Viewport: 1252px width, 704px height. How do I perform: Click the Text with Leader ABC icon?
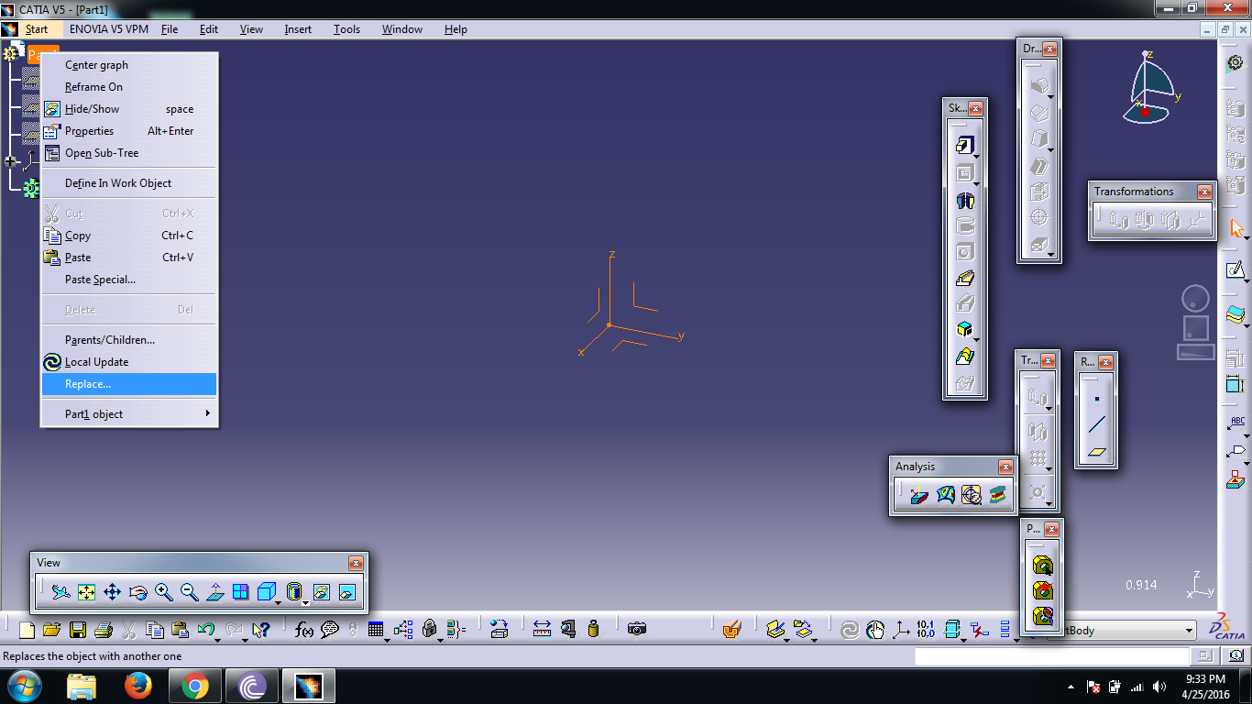point(1236,424)
